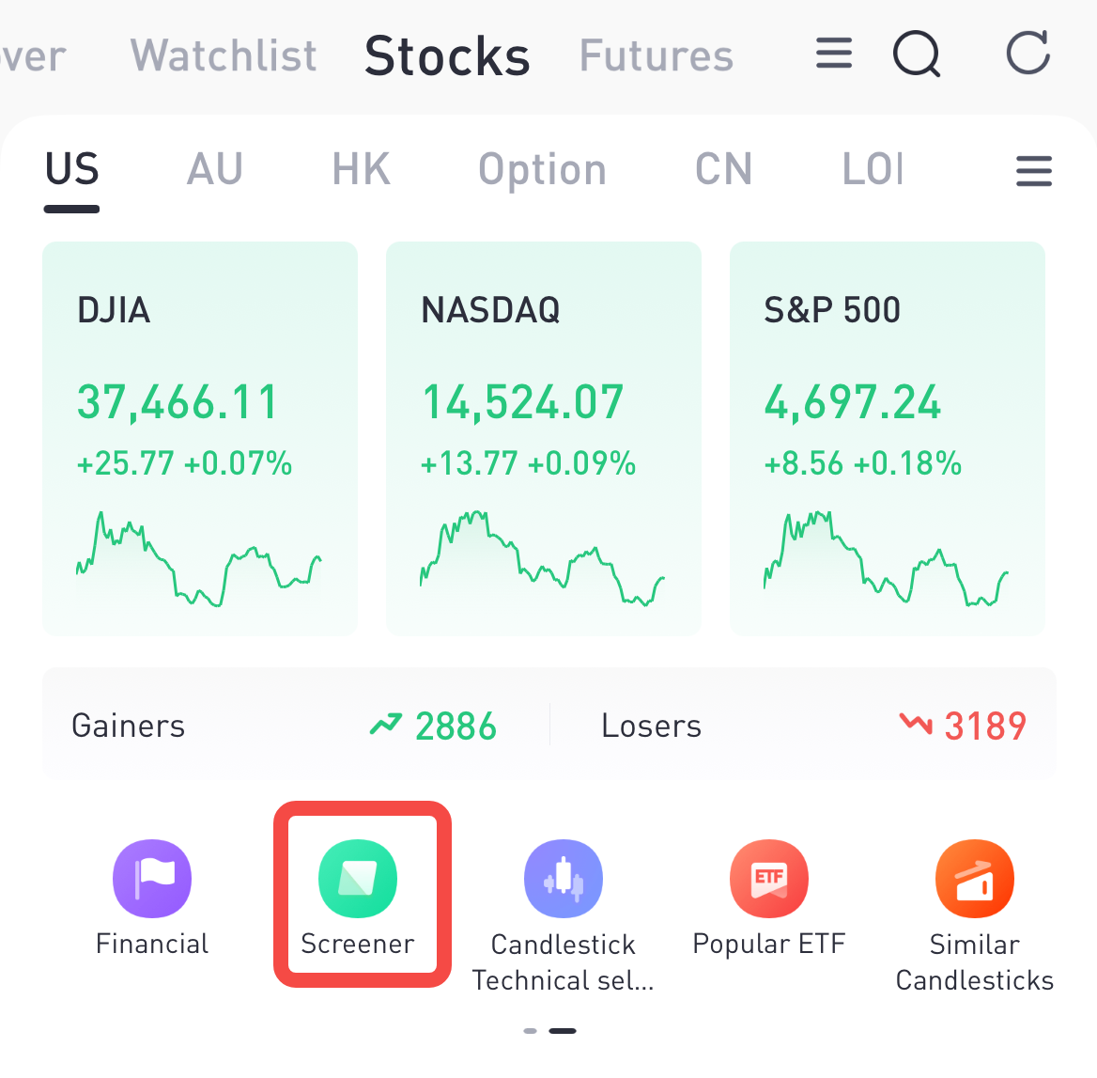
Task: Open the Financial shortcut icon
Action: (152, 879)
